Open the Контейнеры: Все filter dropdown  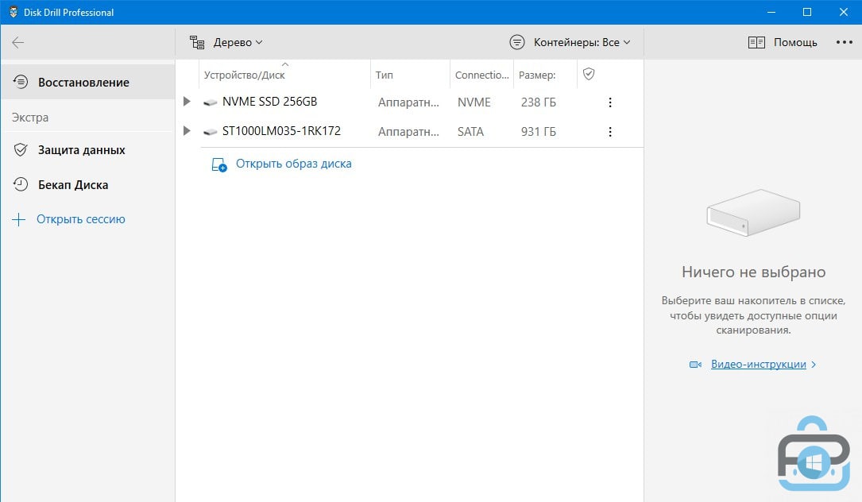tap(570, 43)
